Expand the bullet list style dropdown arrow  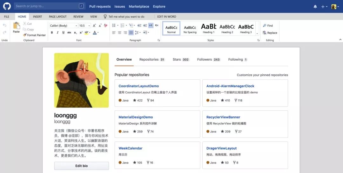(118, 26)
